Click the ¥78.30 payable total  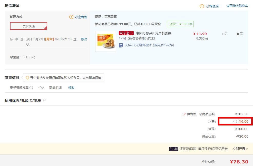[239, 162]
